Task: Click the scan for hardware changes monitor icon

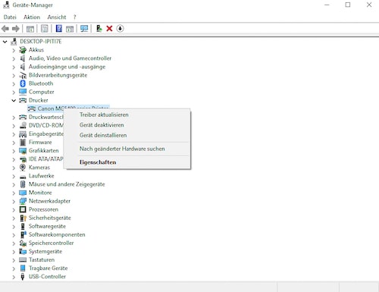Action: coord(84,29)
